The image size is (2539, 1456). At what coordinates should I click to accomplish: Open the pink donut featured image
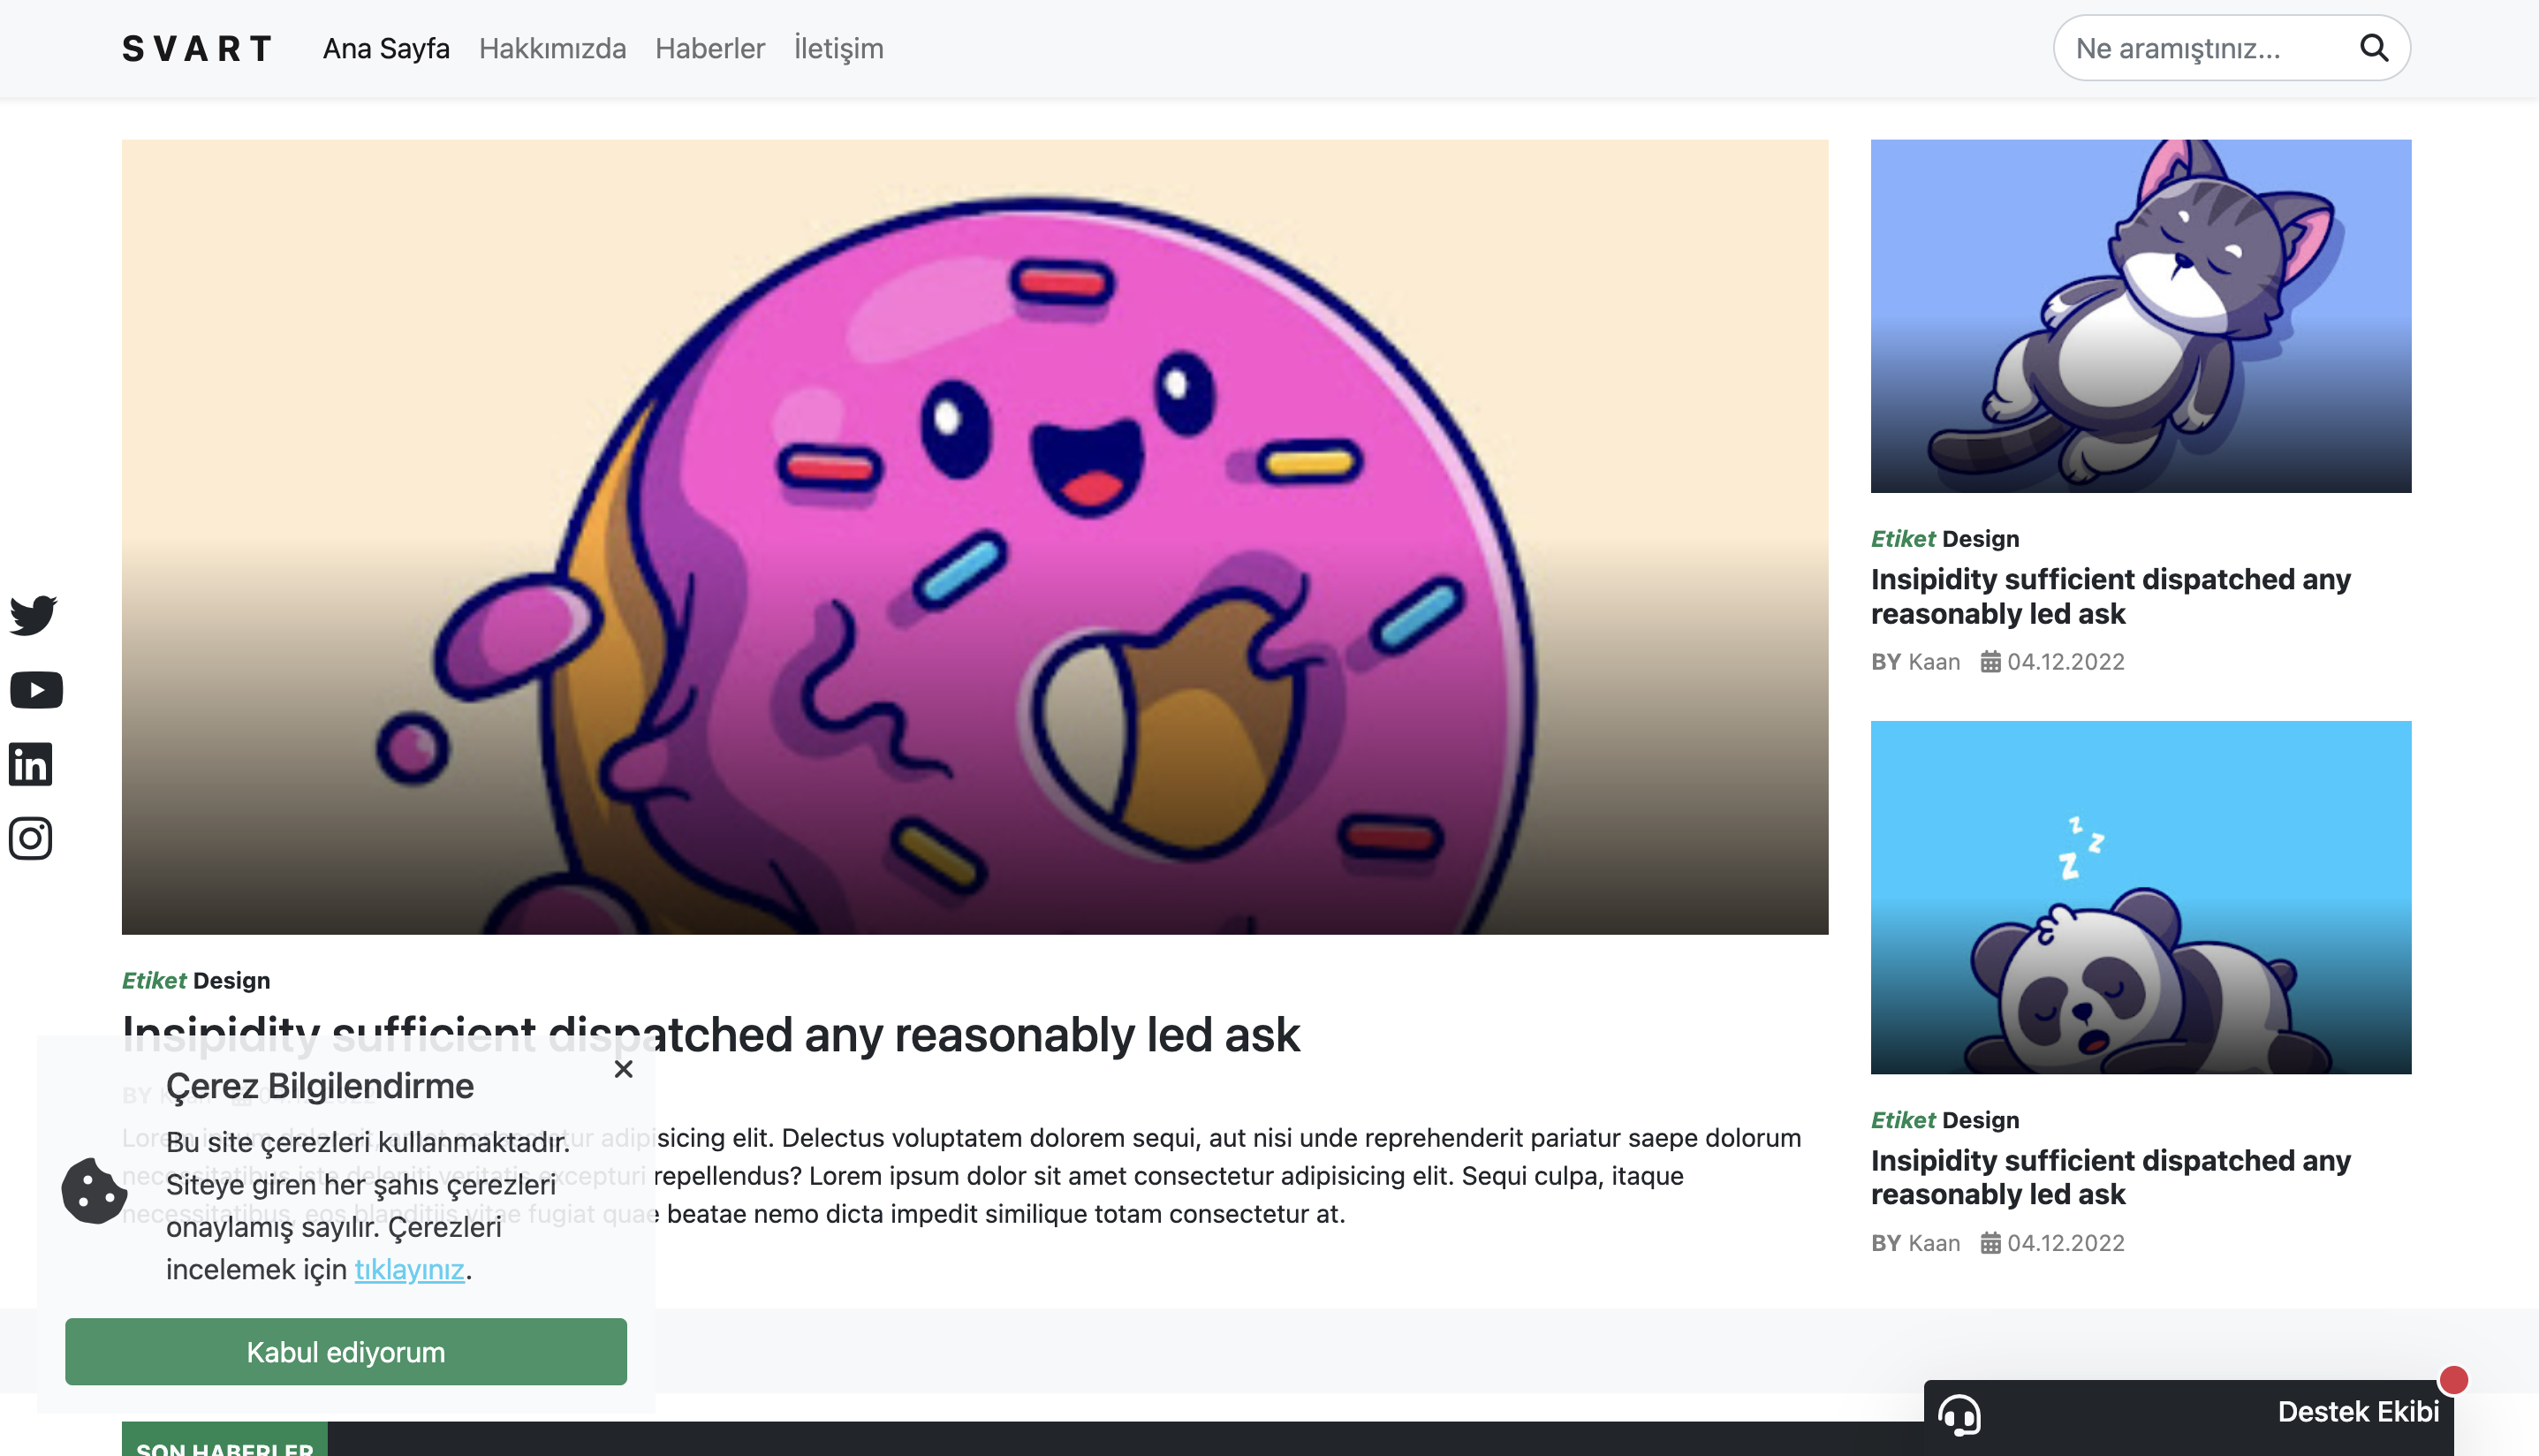tap(974, 537)
